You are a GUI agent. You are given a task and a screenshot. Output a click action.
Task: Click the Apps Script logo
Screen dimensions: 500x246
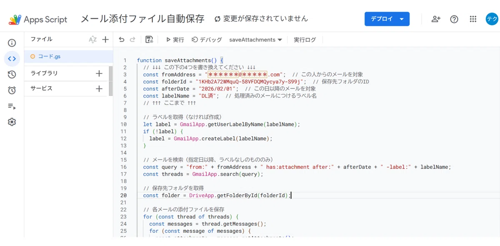(38, 19)
